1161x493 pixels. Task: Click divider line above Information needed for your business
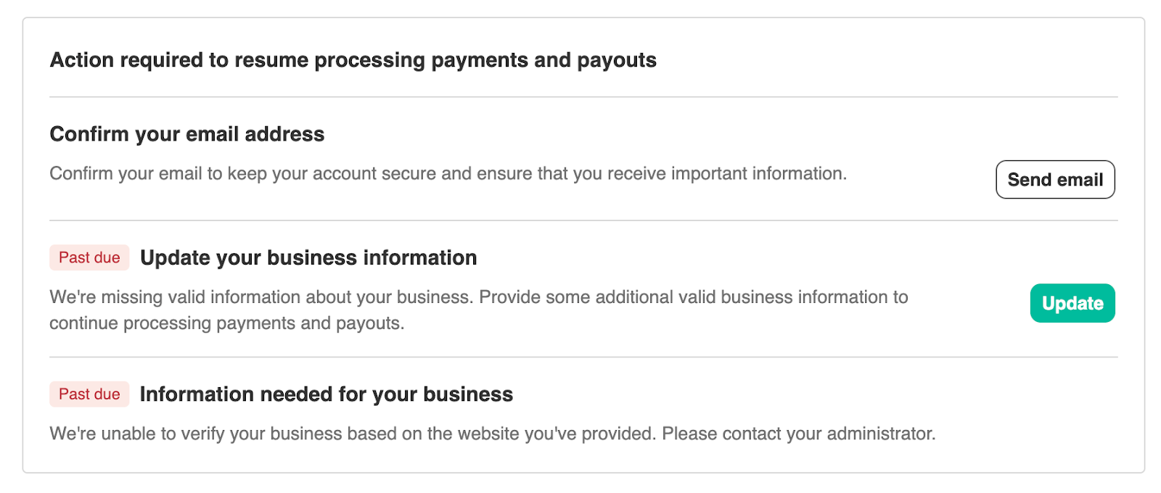coord(583,357)
